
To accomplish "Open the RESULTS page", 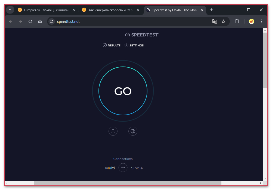I will pyautogui.click(x=112, y=45).
